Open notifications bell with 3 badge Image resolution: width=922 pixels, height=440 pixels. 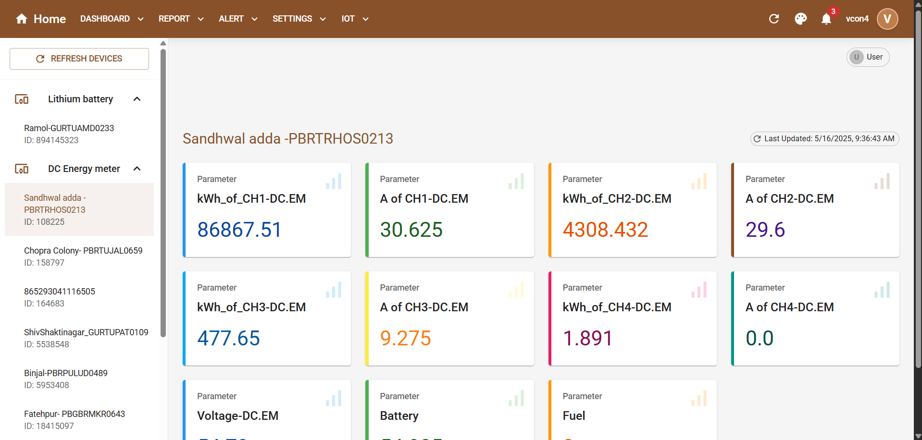coord(826,19)
